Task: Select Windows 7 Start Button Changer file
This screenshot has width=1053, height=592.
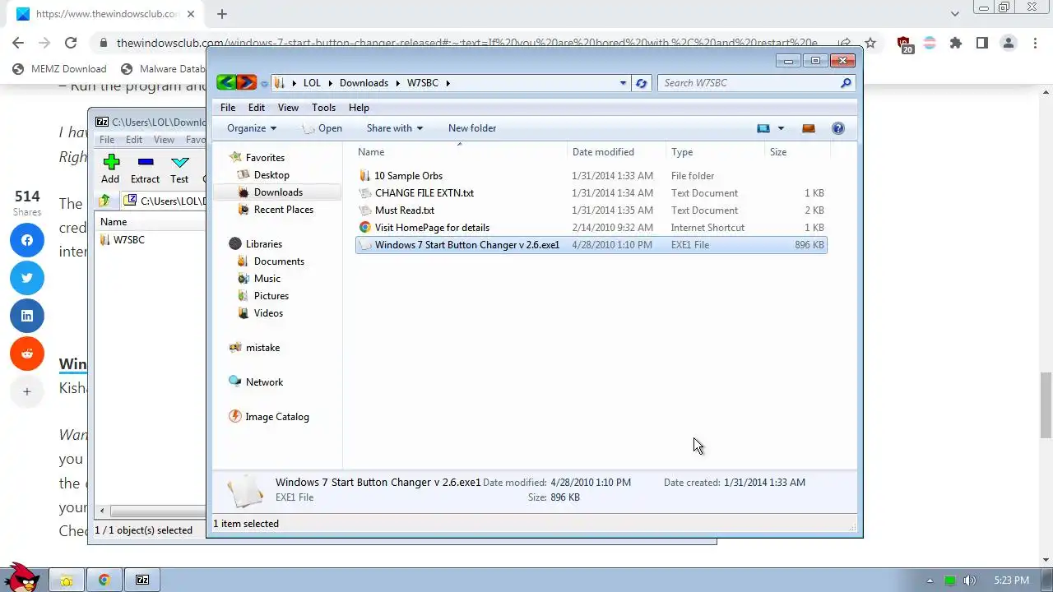Action: [x=591, y=245]
